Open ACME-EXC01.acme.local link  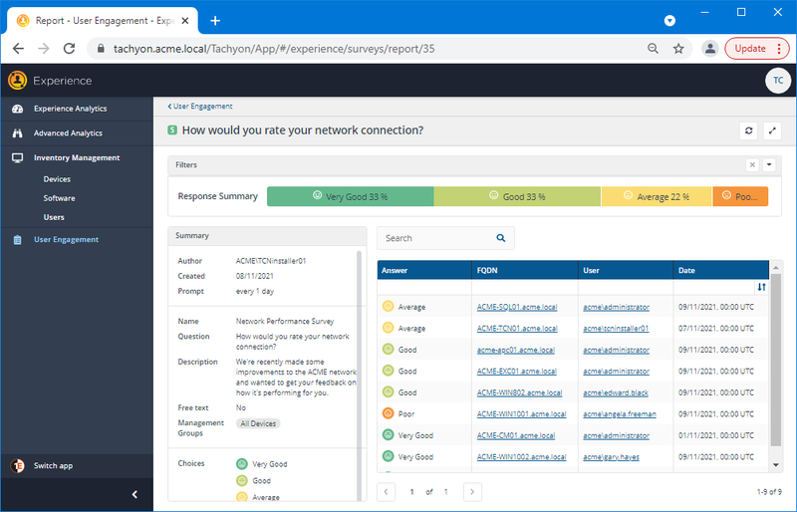(x=516, y=372)
